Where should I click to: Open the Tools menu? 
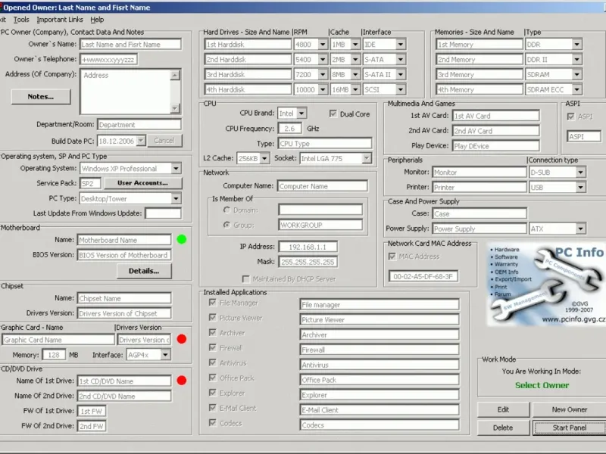pos(21,20)
